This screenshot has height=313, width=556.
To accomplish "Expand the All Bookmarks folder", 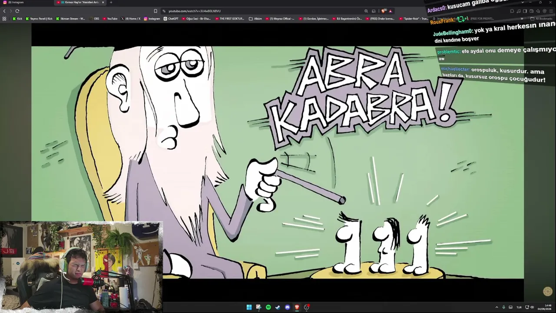I will (541, 19).
